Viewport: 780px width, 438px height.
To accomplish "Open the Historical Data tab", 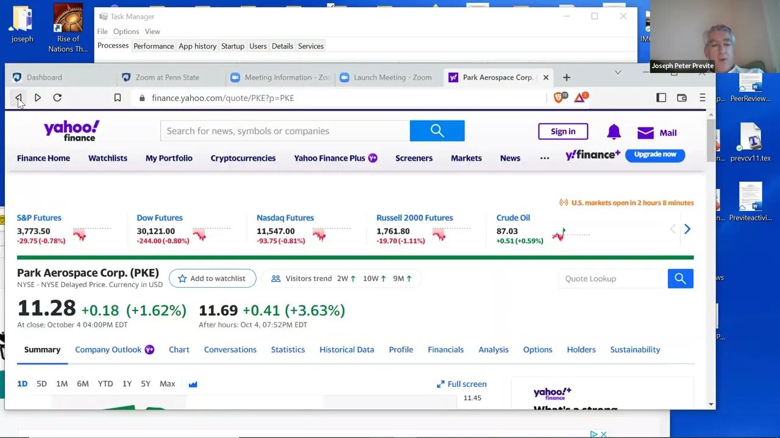I will click(347, 350).
